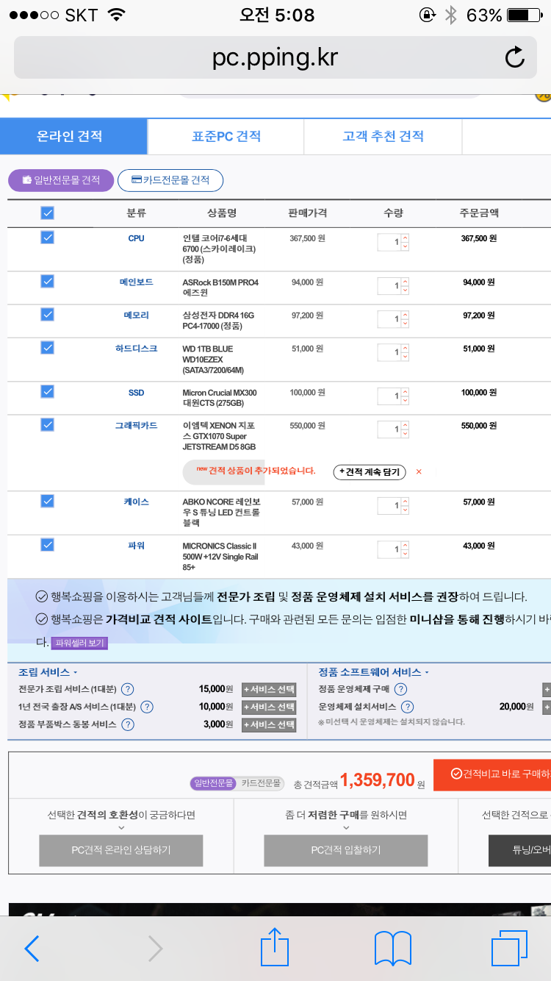Click the 견적 계속 담기 button
This screenshot has width=551, height=981.
point(370,472)
